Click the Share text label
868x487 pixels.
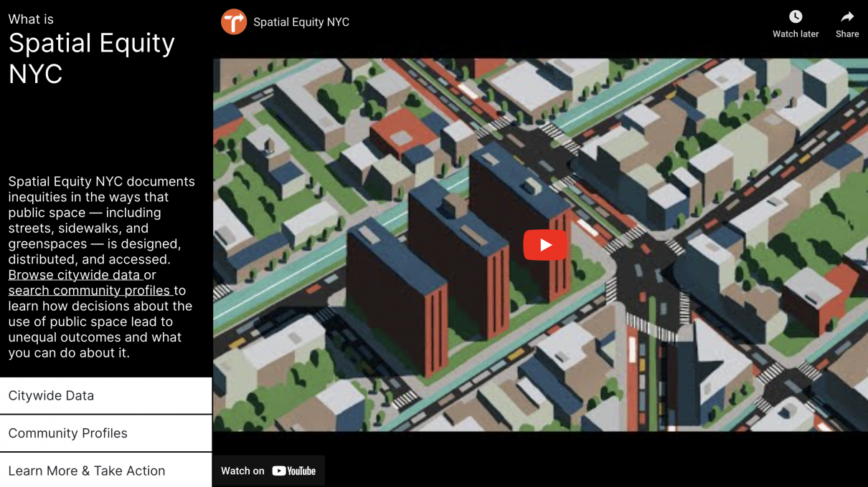click(846, 33)
